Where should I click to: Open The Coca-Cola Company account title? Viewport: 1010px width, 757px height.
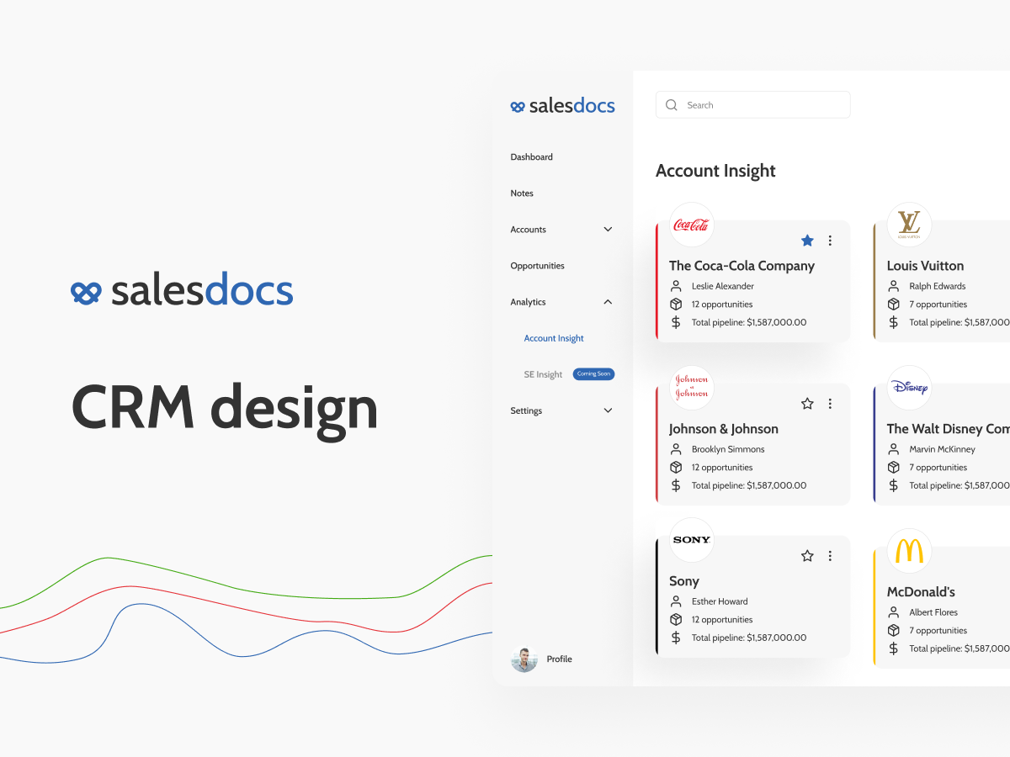click(742, 266)
